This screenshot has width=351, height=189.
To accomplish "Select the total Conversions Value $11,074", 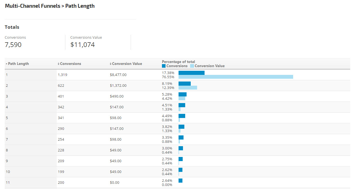I will click(82, 45).
